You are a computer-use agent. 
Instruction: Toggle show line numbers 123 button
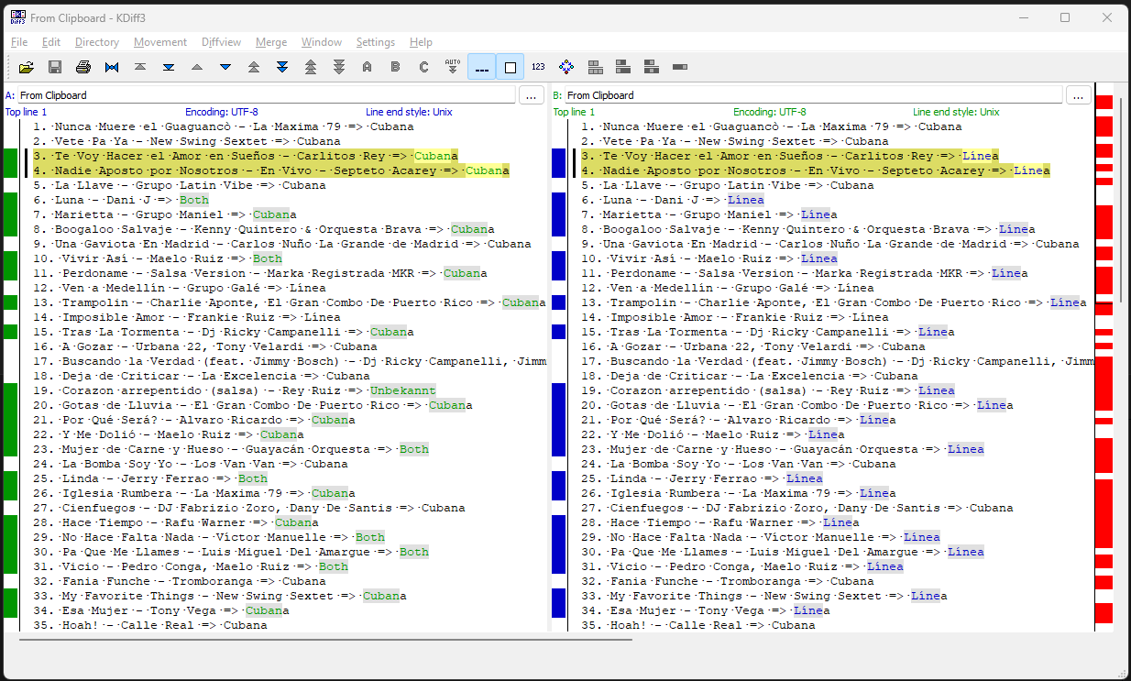(538, 67)
